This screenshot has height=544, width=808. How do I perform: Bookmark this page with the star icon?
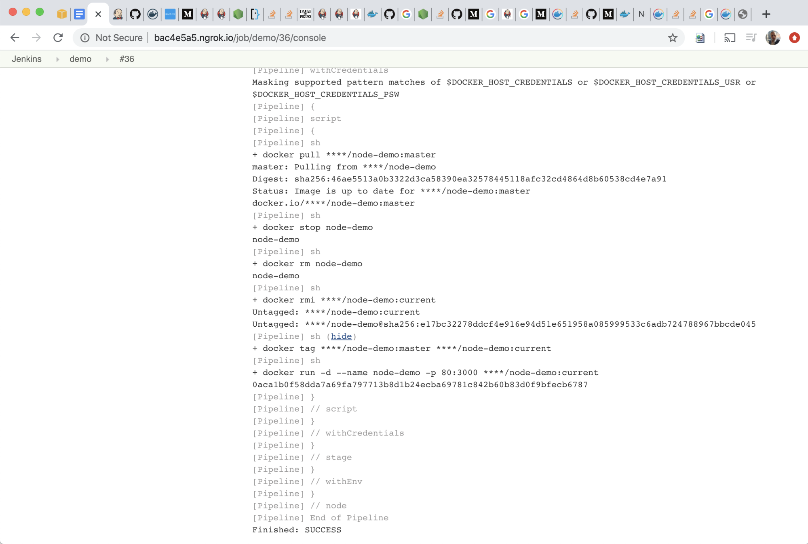click(x=673, y=38)
